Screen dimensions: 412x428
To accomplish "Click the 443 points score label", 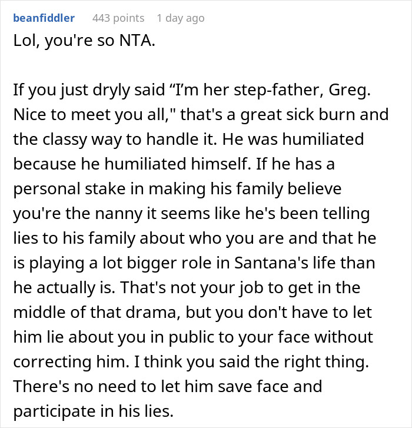I will tap(118, 18).
